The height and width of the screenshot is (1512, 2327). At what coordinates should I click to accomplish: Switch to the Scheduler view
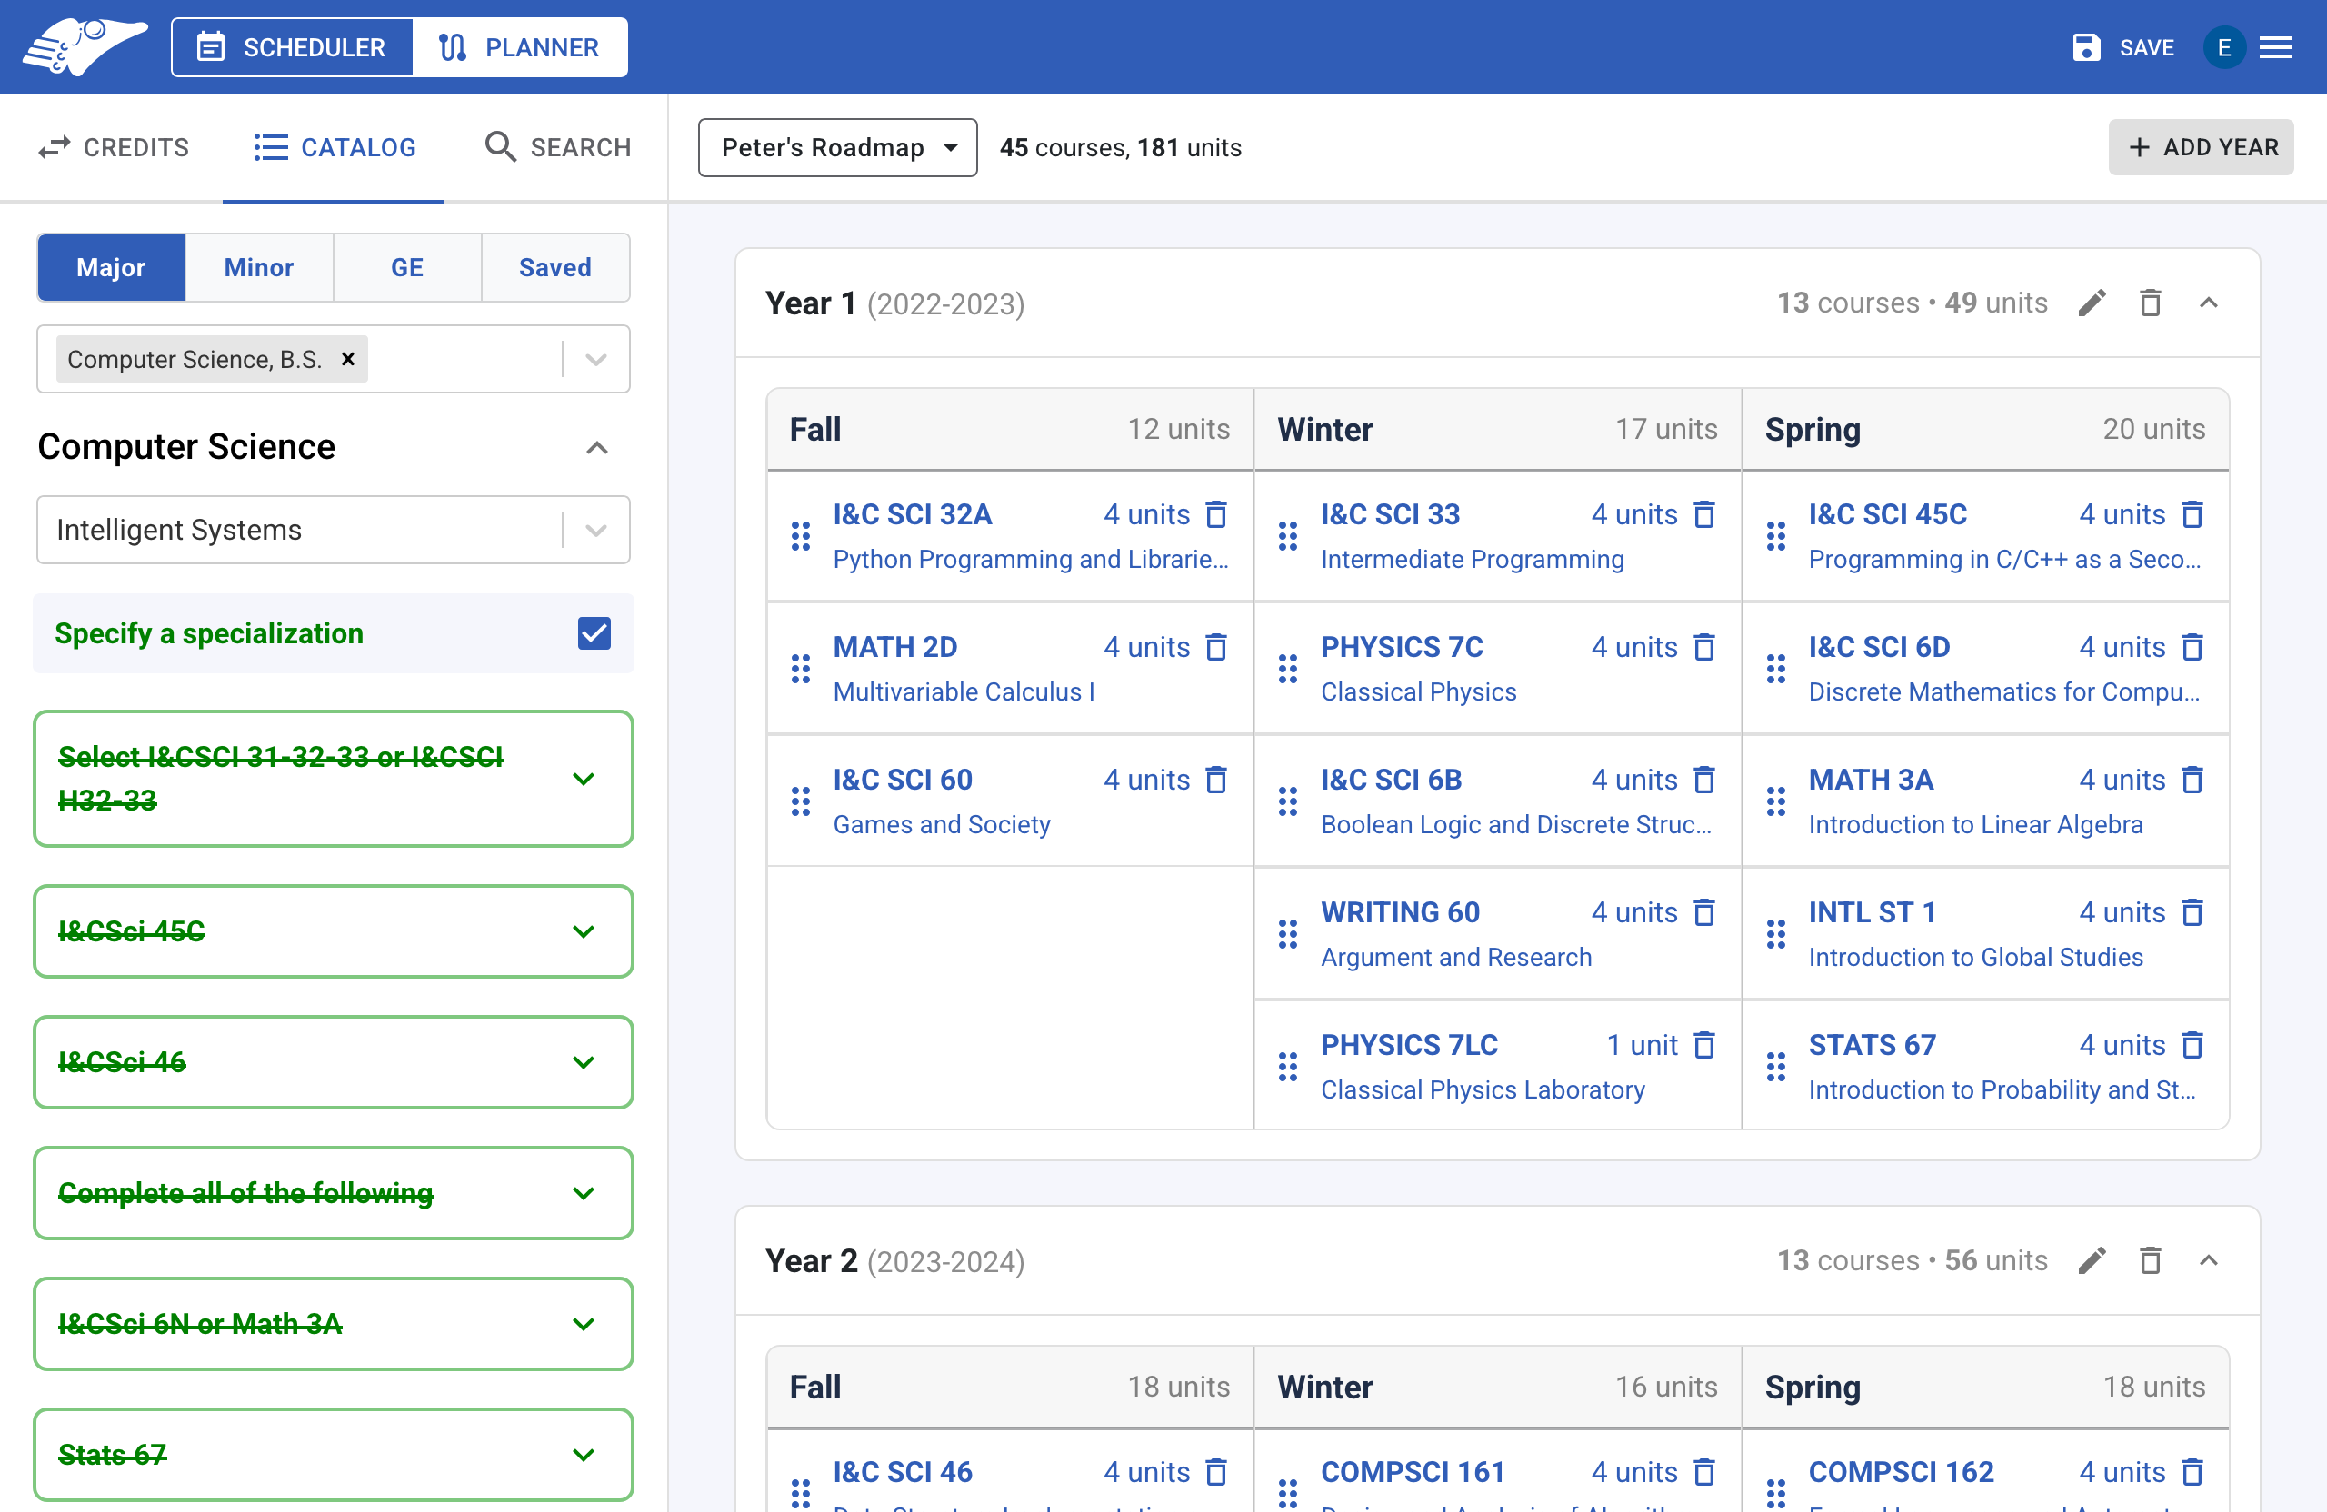pos(292,47)
